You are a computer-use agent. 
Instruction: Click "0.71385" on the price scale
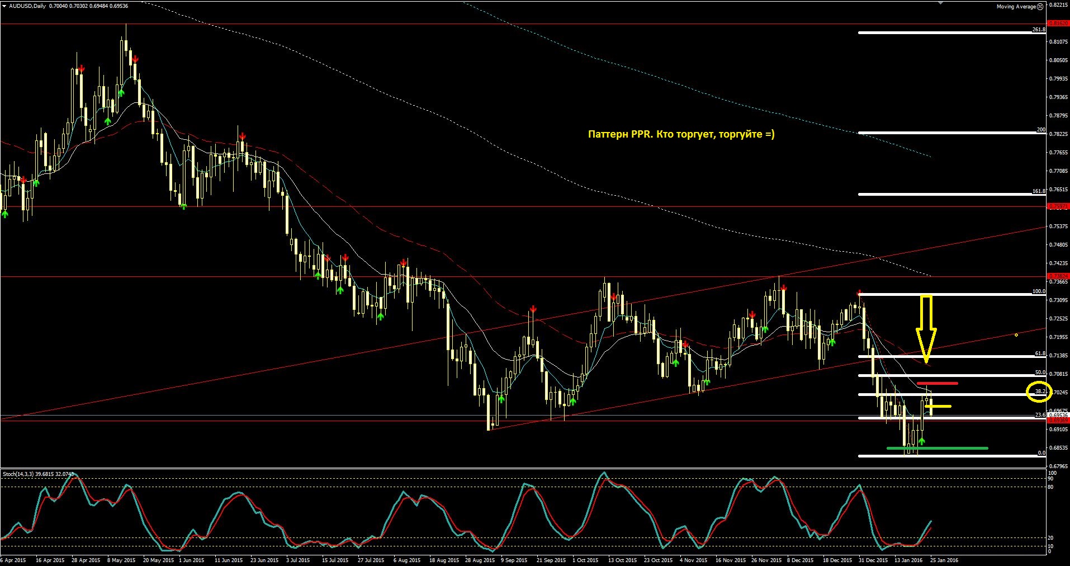tap(1059, 356)
